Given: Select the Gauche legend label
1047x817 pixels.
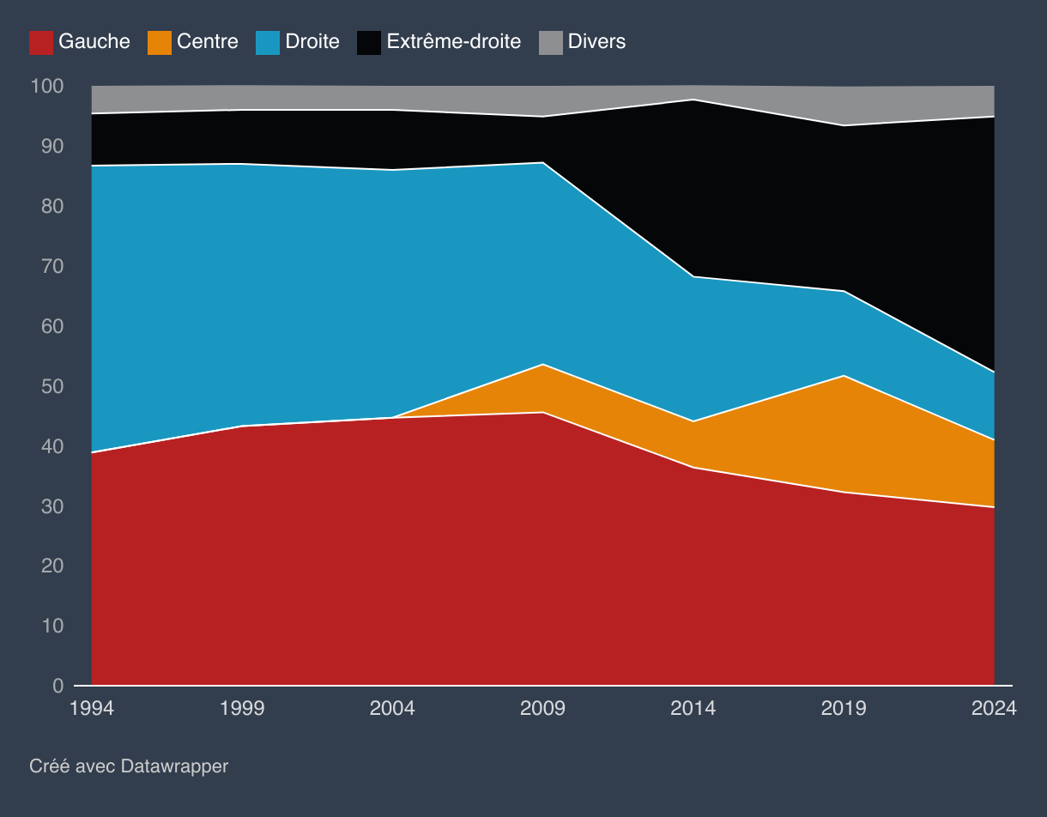Looking at the screenshot, I should [94, 41].
